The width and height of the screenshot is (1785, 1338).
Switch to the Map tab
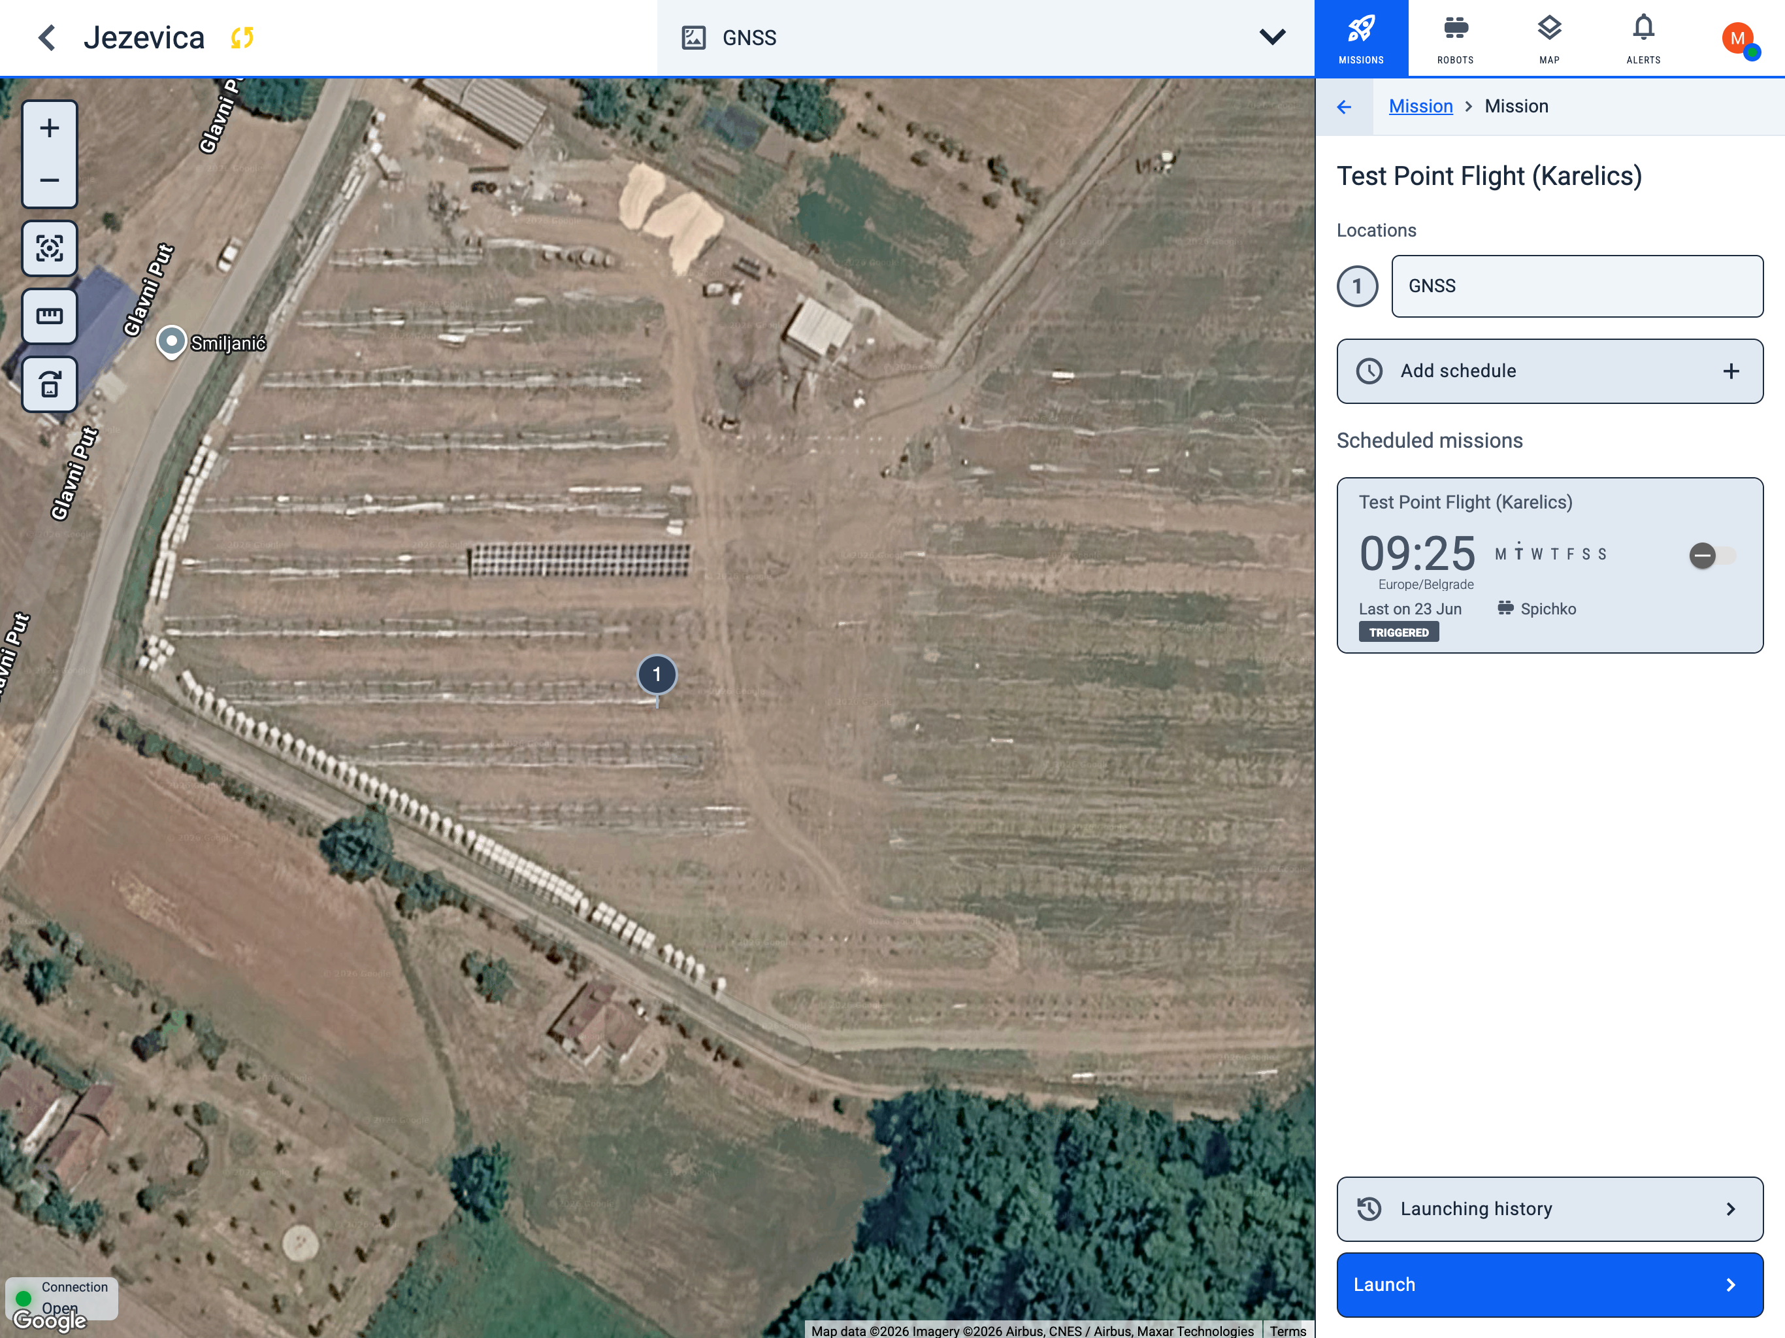coord(1549,38)
